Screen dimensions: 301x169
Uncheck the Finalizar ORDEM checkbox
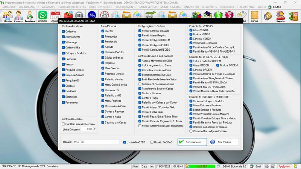click(x=218, y=65)
